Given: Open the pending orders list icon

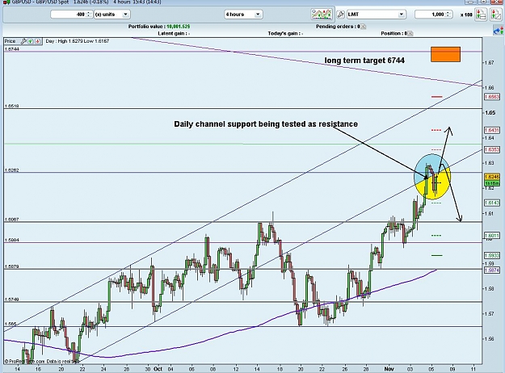Looking at the screenshot, I should point(364,27).
